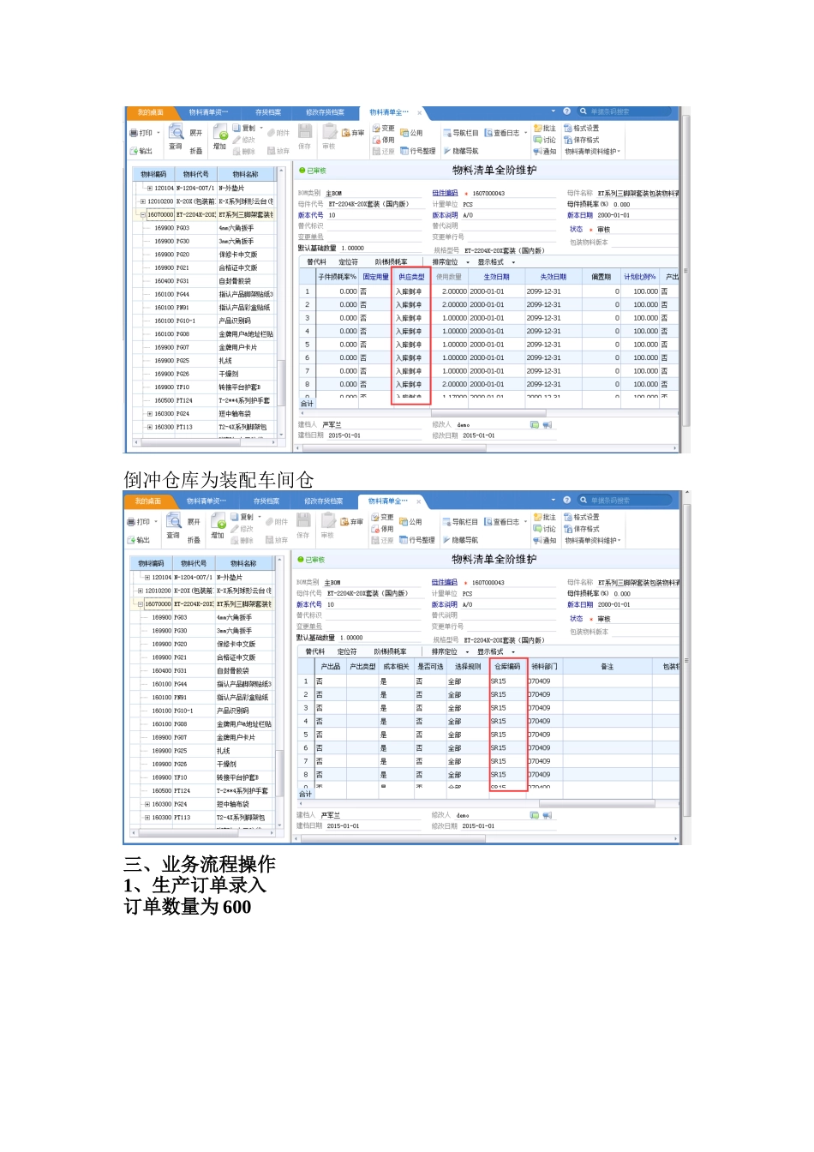Click the 通知 notify icon in top screenshot

click(x=537, y=151)
